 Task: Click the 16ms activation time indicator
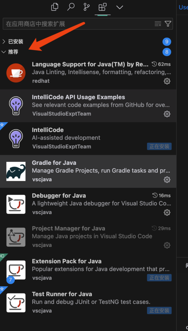tap(162, 196)
